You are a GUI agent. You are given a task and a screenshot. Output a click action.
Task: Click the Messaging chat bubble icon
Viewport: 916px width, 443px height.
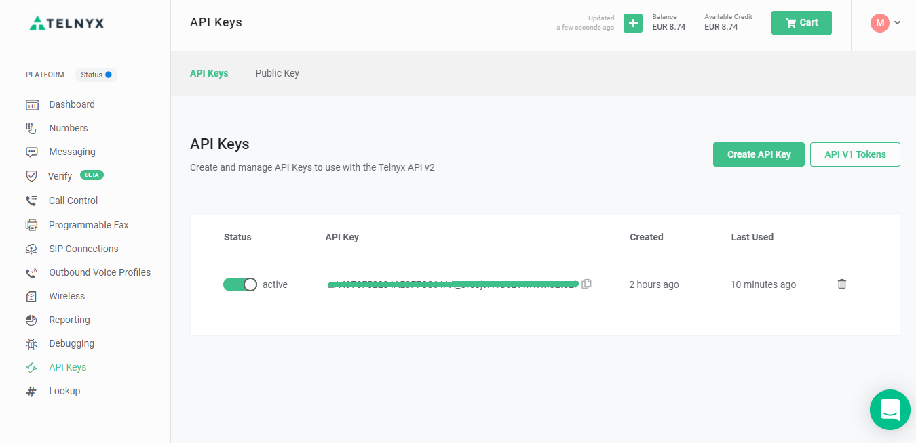click(x=32, y=152)
